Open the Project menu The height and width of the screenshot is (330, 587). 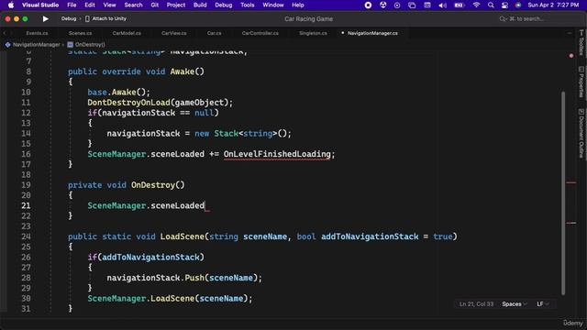176,5
